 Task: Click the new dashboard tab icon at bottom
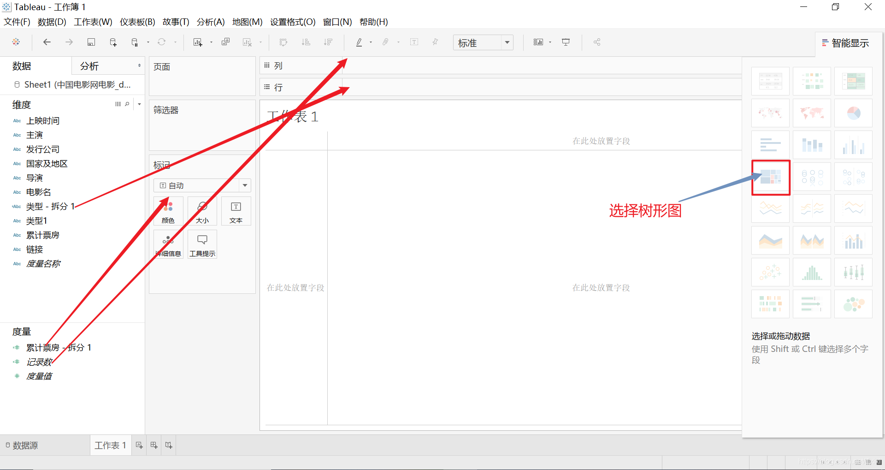point(154,445)
